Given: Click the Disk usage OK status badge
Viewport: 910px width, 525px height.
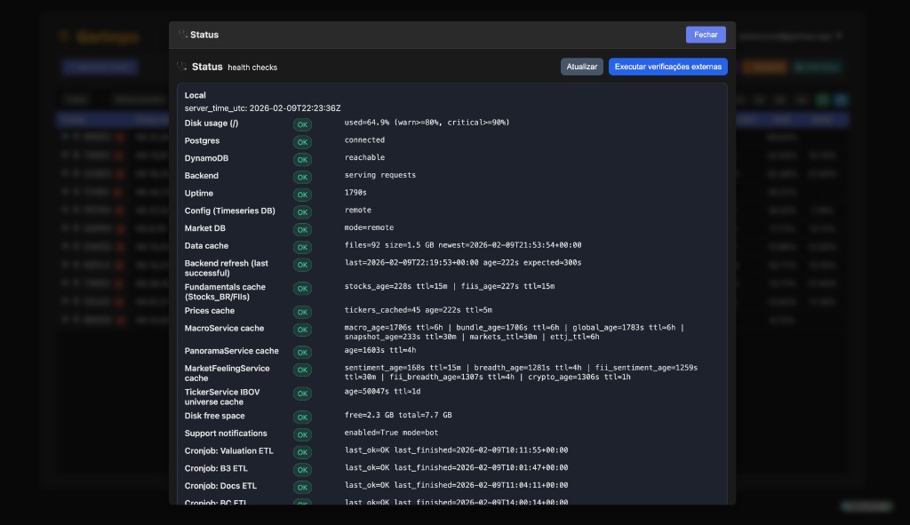Looking at the screenshot, I should pyautogui.click(x=303, y=124).
